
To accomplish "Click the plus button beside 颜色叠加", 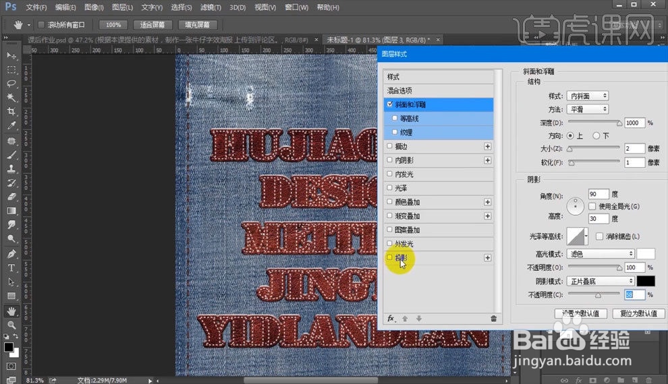I will (487, 202).
